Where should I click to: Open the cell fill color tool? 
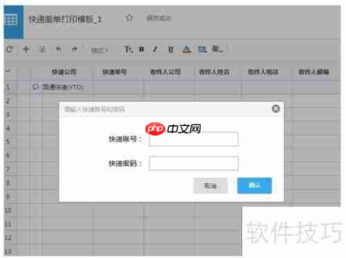pyautogui.click(x=203, y=49)
